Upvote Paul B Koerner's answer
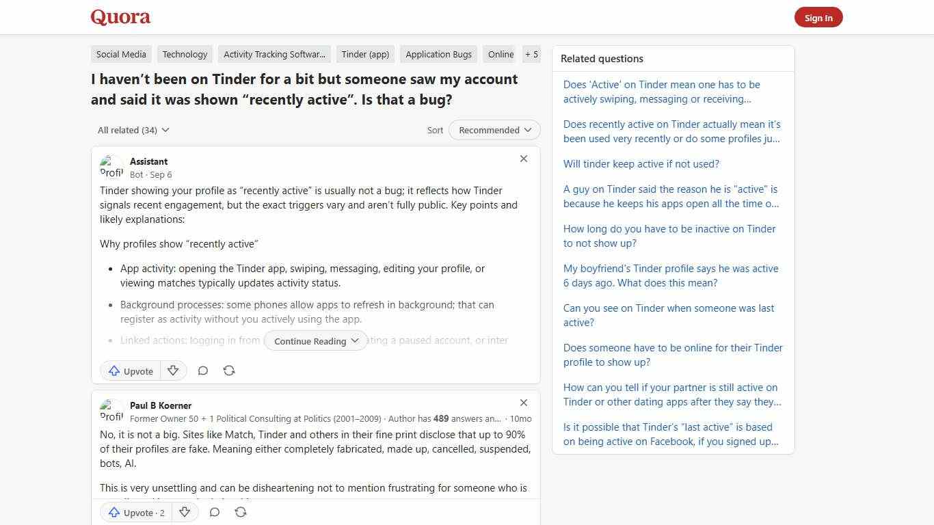The height and width of the screenshot is (525, 934). point(135,512)
